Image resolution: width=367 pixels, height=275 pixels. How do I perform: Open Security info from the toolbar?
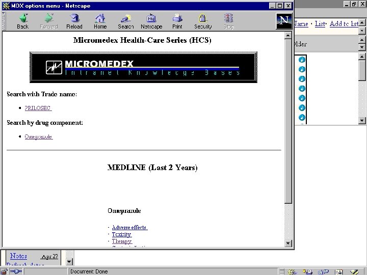coord(203,21)
